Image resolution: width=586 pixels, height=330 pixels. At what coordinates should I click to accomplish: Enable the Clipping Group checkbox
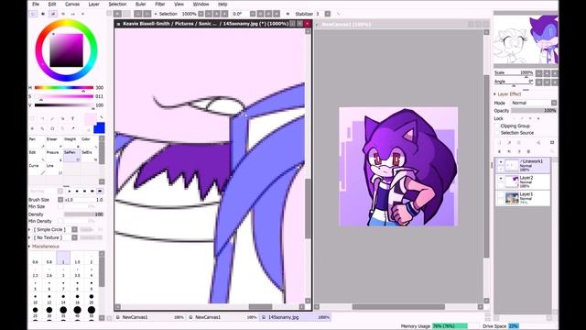pyautogui.click(x=497, y=126)
